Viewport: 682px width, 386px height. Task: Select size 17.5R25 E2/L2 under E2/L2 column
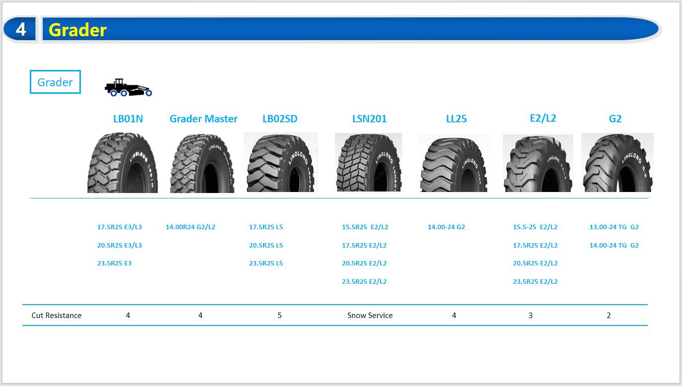click(x=535, y=245)
